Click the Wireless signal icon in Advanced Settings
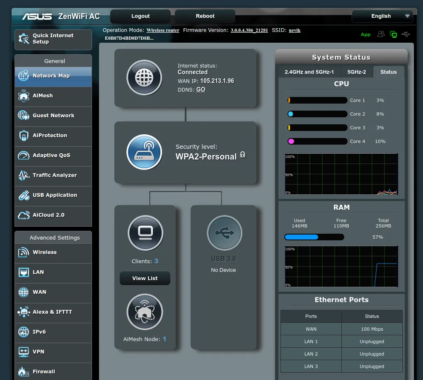The image size is (423, 380). click(x=24, y=252)
